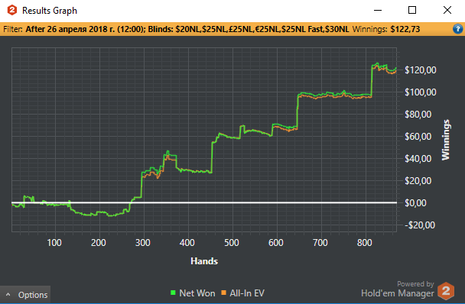Maximize the Results Graph window
Viewport: 465px width, 304px height.
click(412, 11)
